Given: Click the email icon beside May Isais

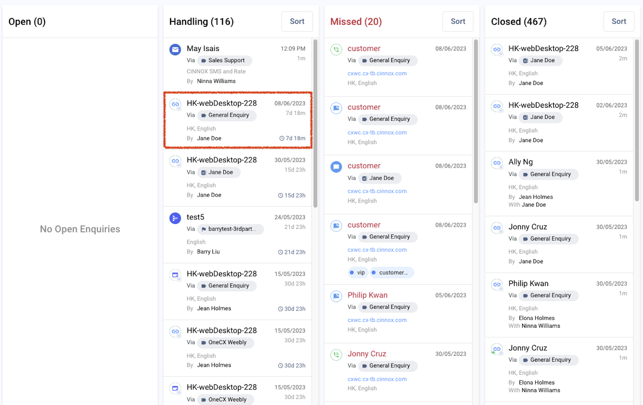Looking at the screenshot, I should pos(175,50).
